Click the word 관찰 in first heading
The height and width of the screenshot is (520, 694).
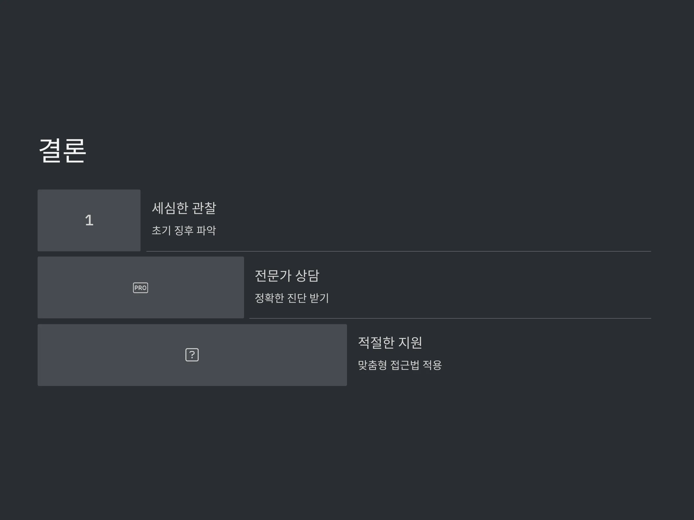204,208
